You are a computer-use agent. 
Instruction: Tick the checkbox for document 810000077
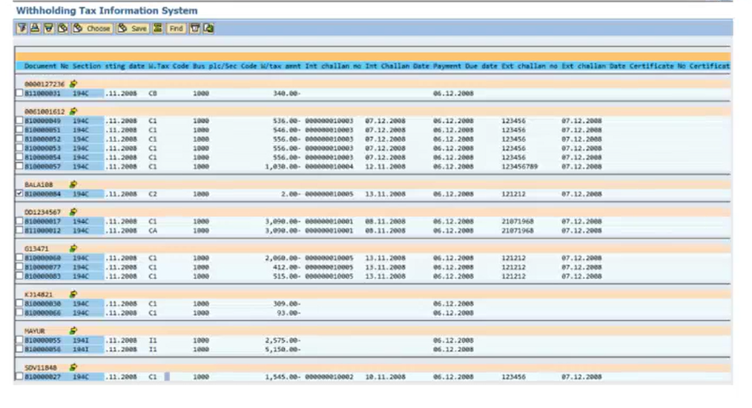19,267
